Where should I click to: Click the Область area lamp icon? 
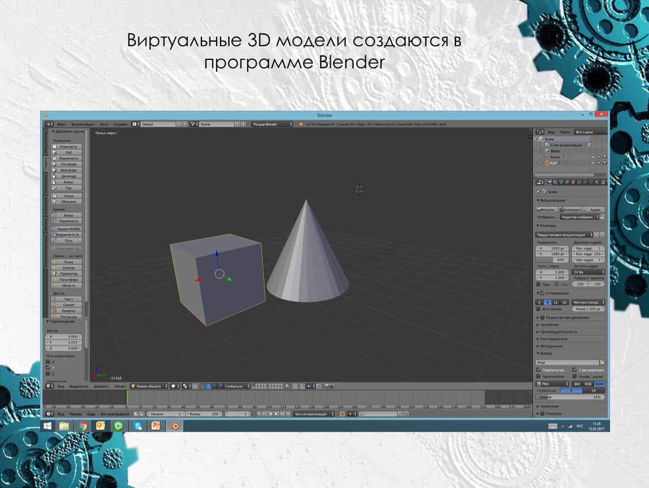tap(54, 285)
